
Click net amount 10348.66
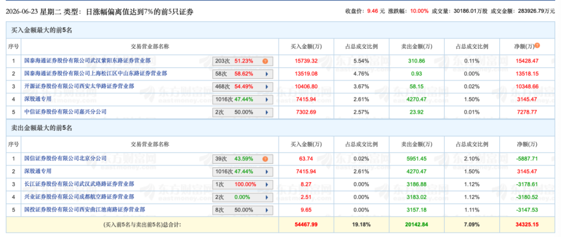click(x=527, y=87)
